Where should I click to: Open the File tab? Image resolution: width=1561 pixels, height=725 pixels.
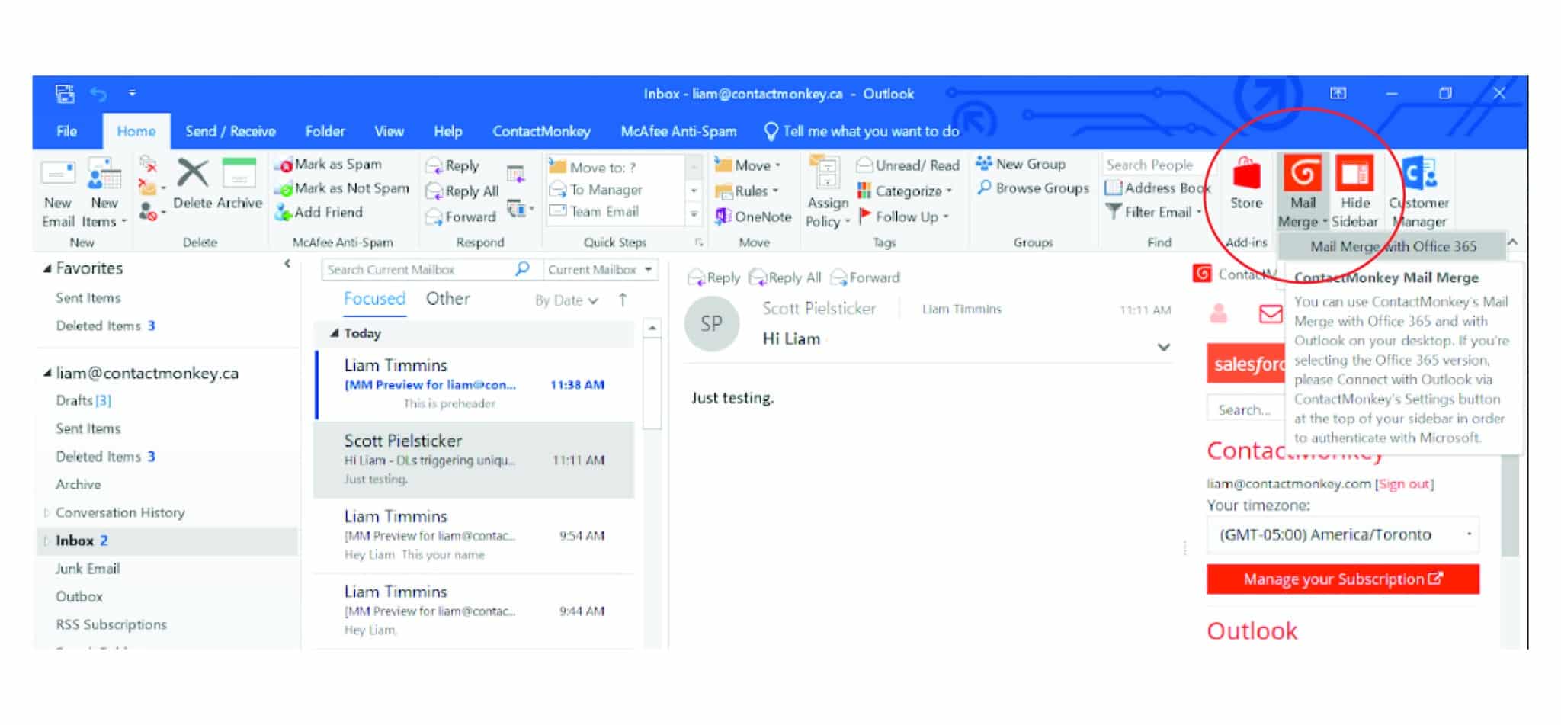pos(67,131)
